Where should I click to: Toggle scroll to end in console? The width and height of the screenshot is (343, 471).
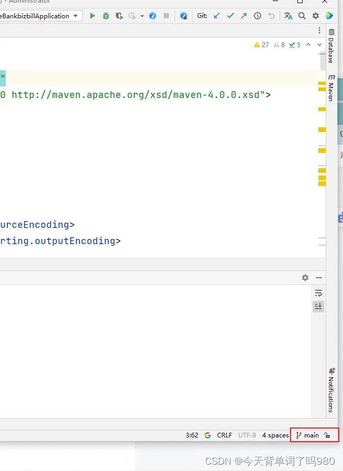(x=318, y=306)
